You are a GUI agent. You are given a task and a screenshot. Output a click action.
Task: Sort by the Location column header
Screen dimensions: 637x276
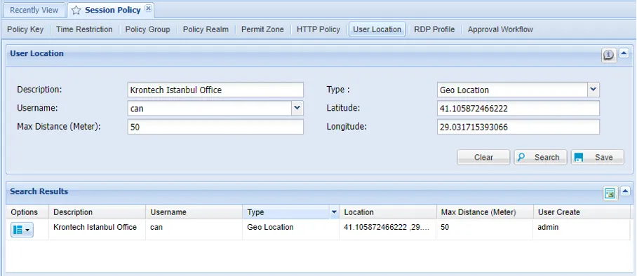(x=387, y=212)
